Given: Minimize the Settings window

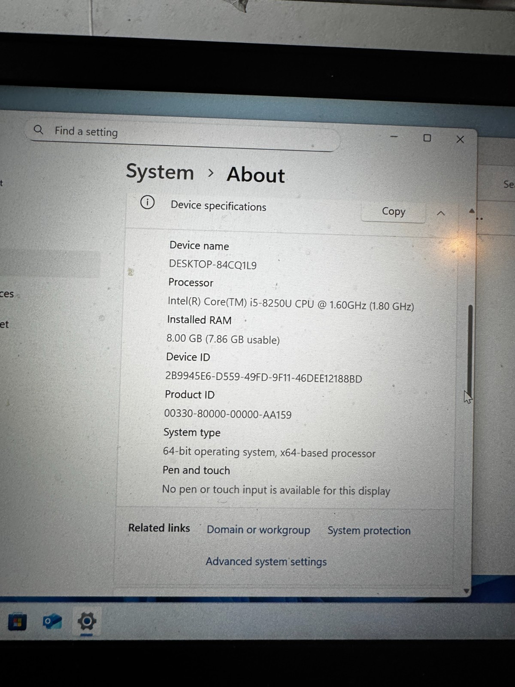Looking at the screenshot, I should [394, 137].
